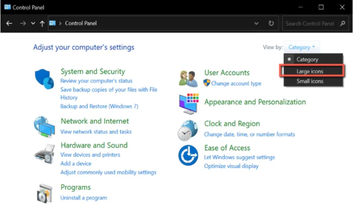Click Uninstall a program link
Screen dimensions: 353x224
[x=84, y=198]
